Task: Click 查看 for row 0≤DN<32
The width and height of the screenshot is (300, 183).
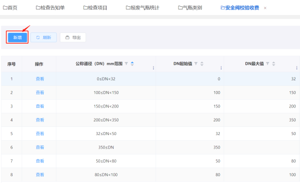Action: coord(40,79)
